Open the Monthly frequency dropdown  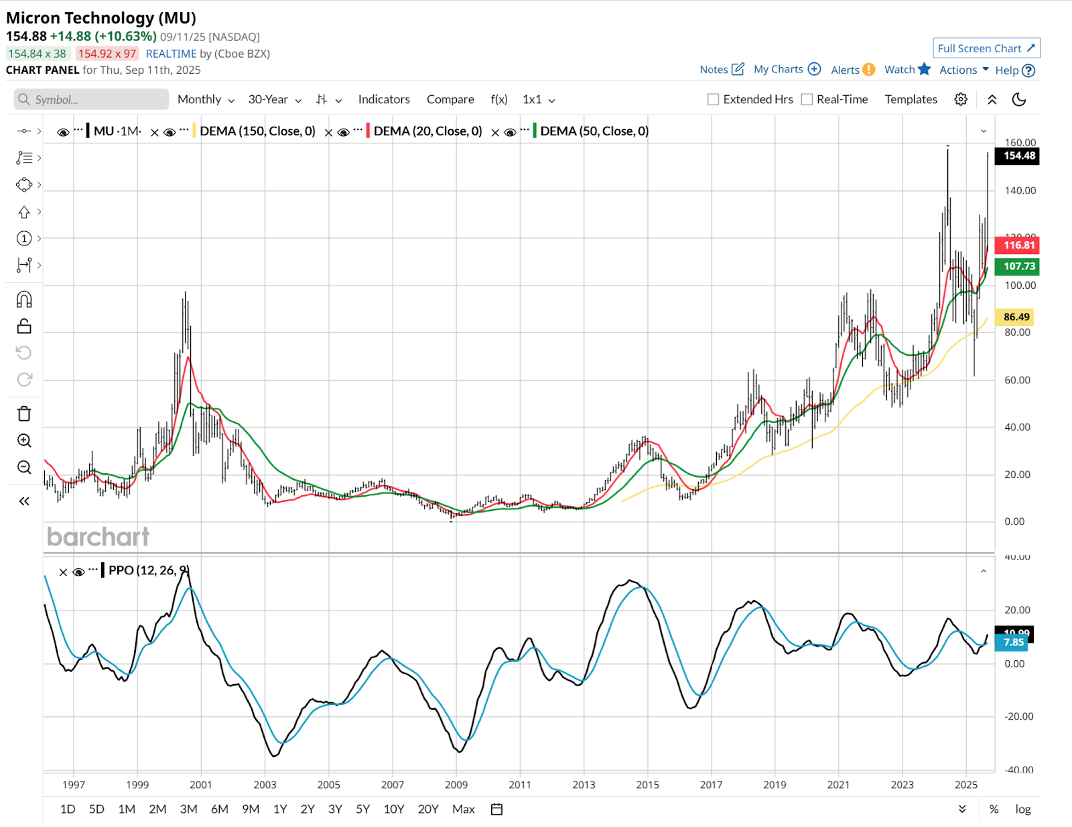[206, 99]
